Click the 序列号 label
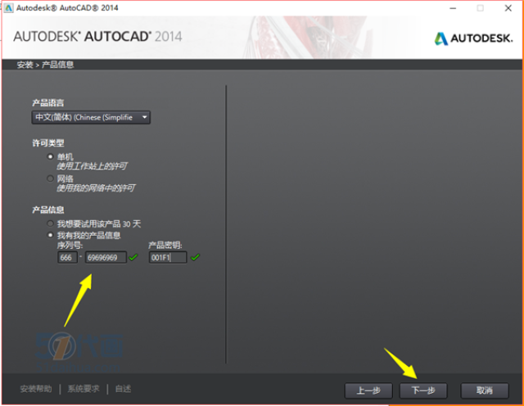This screenshot has width=524, height=406. [x=70, y=246]
